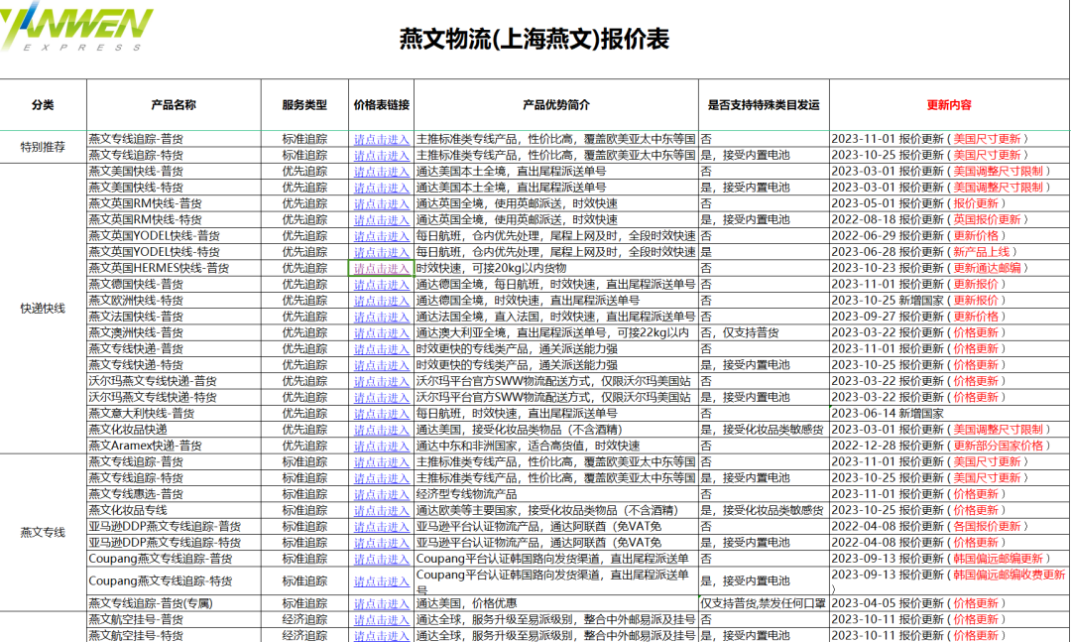The image size is (1071, 642).
Task: Click the price link for 燕文法国快线-普货
Action: click(x=381, y=317)
